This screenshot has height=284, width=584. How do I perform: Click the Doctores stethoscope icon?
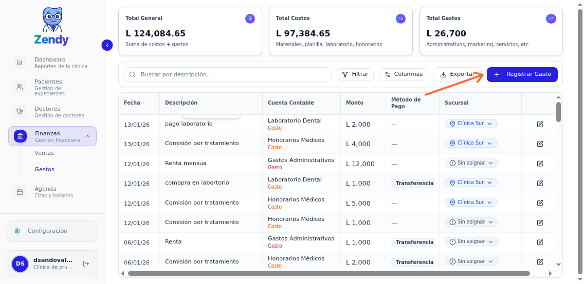pos(20,112)
